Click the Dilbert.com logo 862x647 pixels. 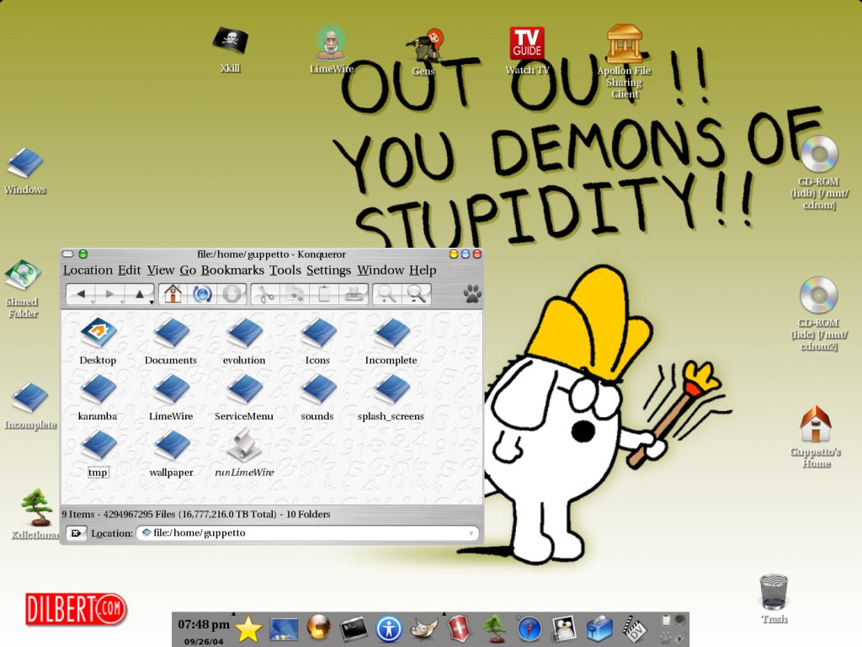pyautogui.click(x=76, y=609)
